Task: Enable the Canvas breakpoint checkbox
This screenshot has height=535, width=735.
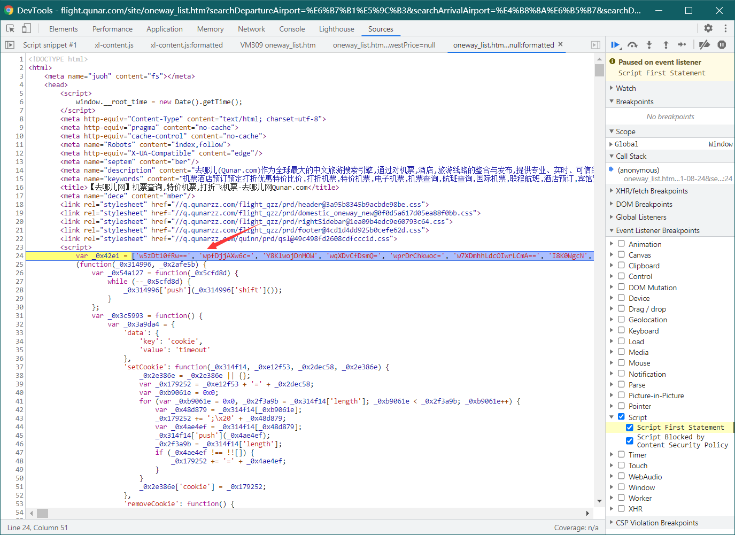Action: (x=621, y=254)
